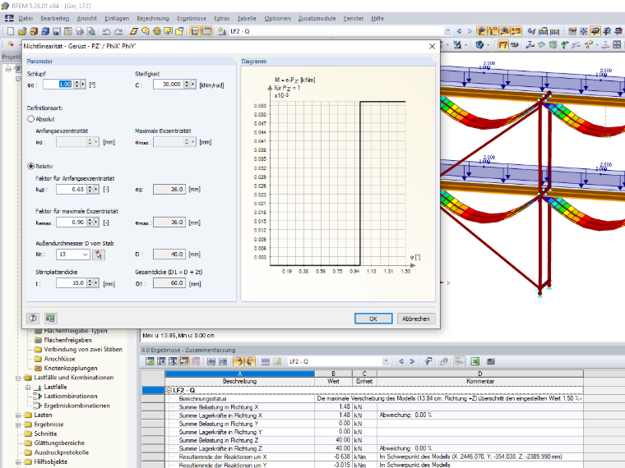Click the Kommentar column header

480,381
